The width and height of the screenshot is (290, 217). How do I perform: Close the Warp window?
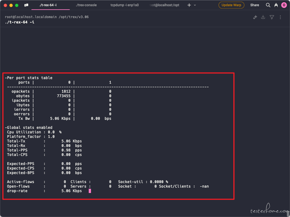tap(5, 5)
